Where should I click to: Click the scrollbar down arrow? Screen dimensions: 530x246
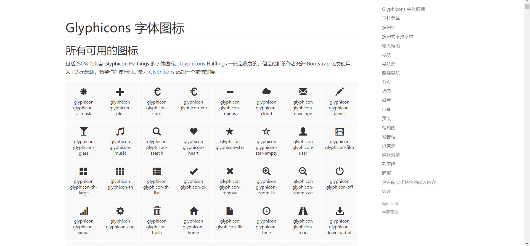tap(527, 244)
